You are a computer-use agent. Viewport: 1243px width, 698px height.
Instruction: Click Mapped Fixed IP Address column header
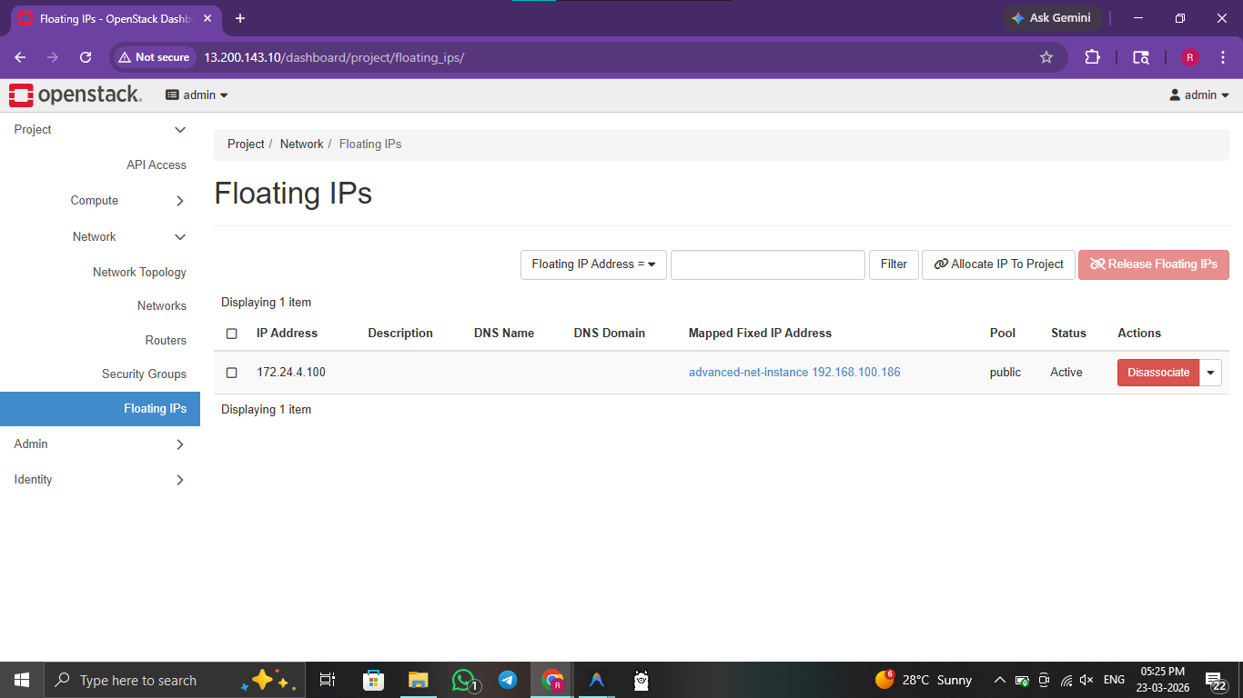760,333
